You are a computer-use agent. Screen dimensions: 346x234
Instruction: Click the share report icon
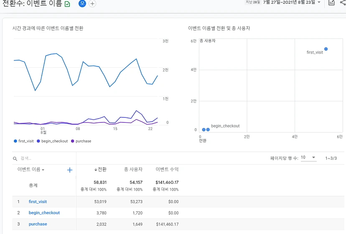(x=343, y=3)
